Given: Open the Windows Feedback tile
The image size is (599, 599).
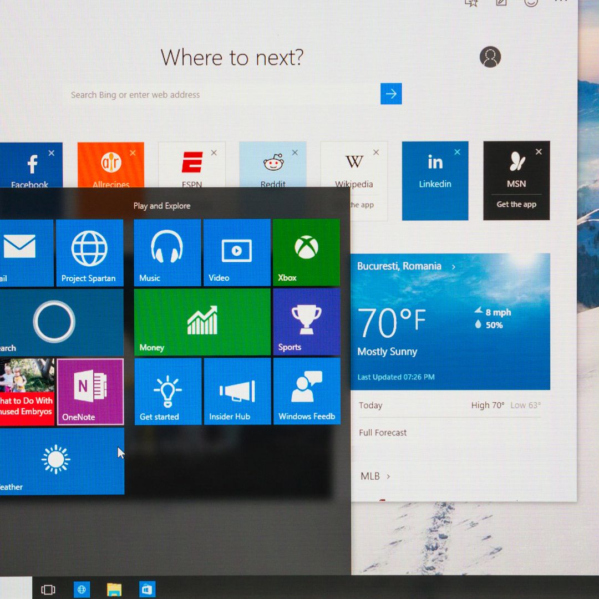Looking at the screenshot, I should tap(307, 391).
